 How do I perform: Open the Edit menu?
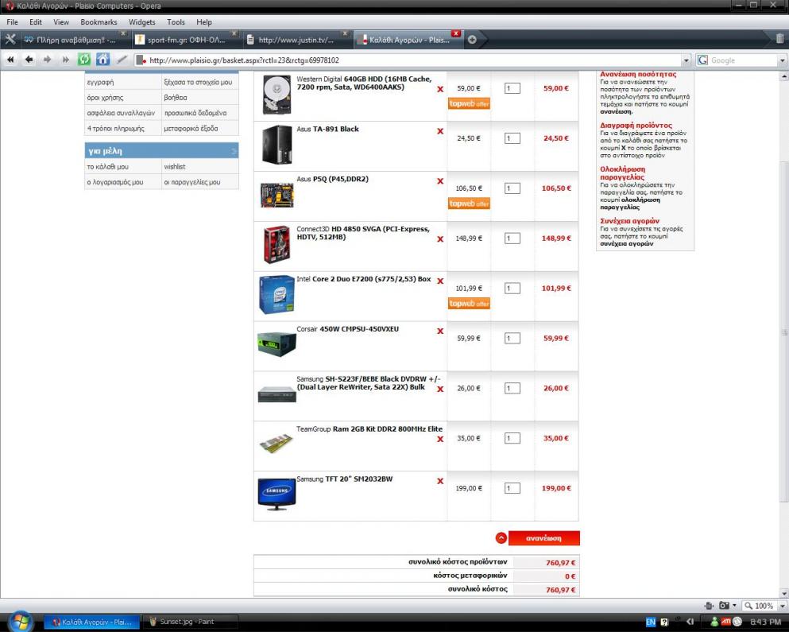pos(35,22)
